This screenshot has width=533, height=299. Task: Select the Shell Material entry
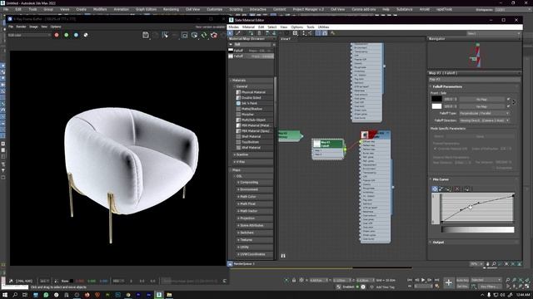(x=254, y=136)
